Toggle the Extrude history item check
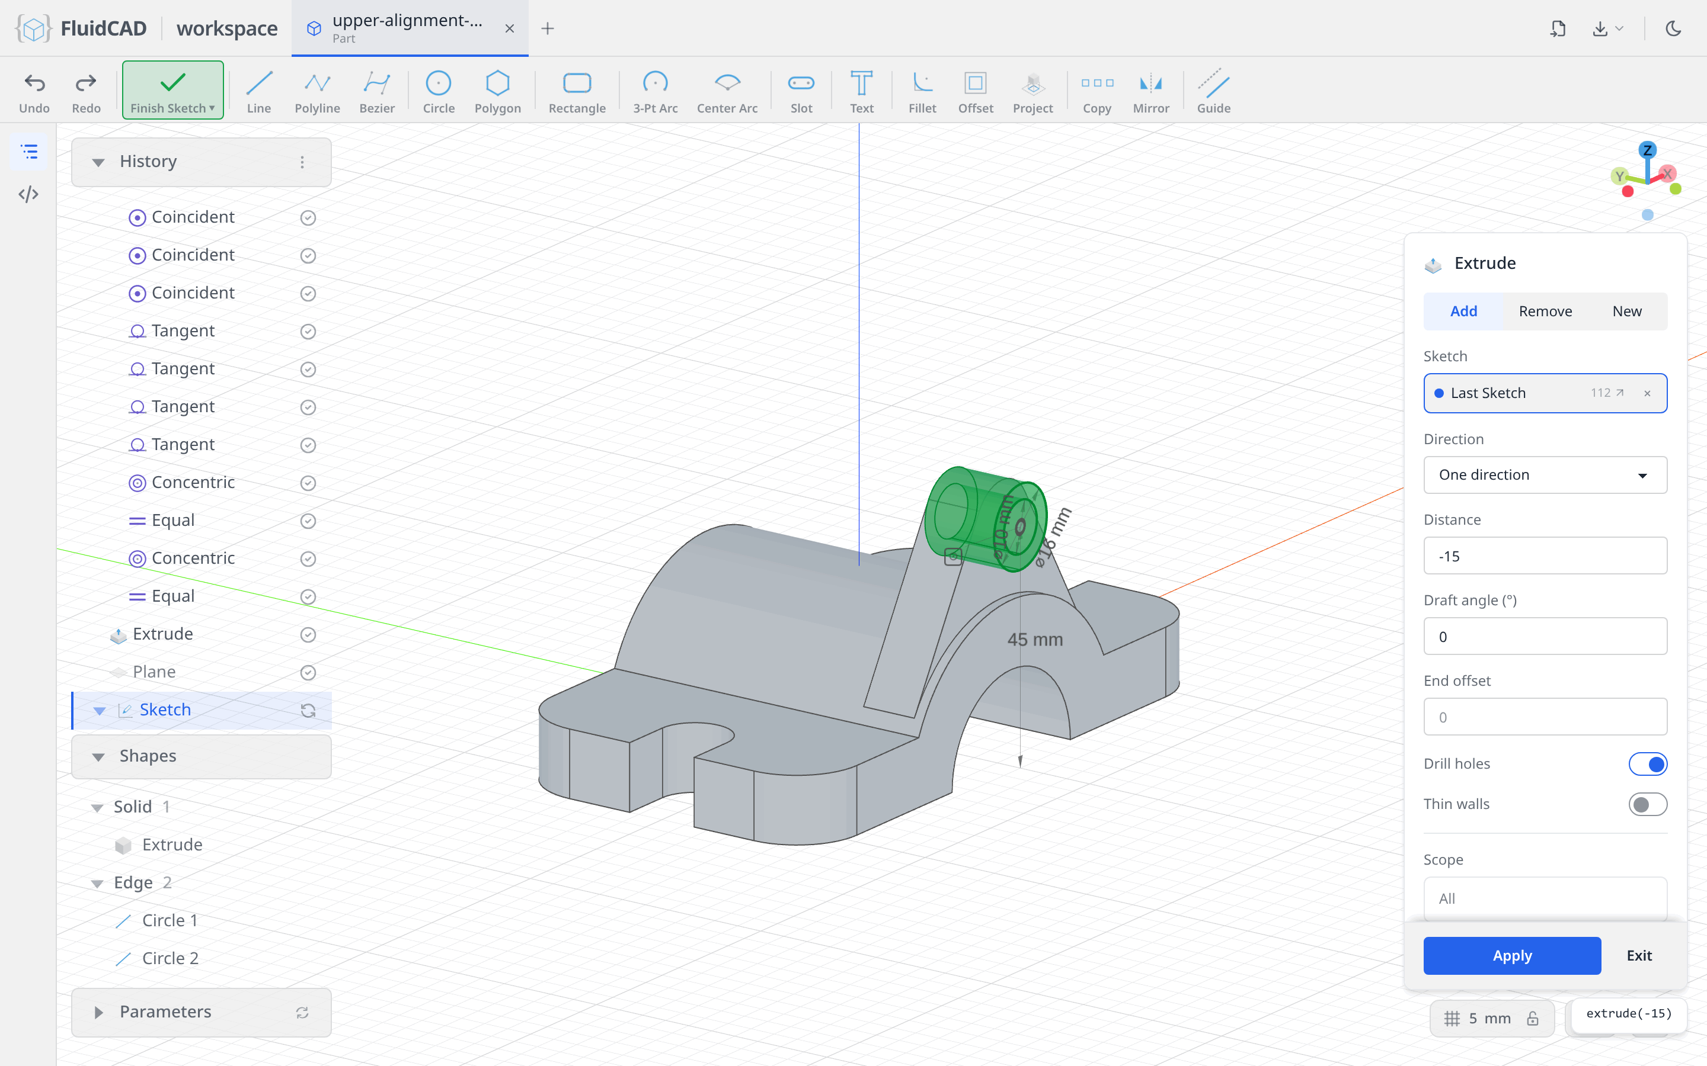Image resolution: width=1707 pixels, height=1066 pixels. (308, 634)
